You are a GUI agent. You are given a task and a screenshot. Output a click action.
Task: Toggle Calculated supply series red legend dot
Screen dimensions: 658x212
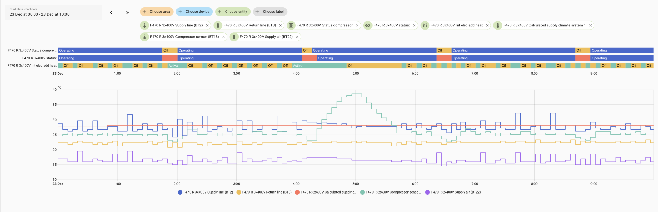pos(297,192)
